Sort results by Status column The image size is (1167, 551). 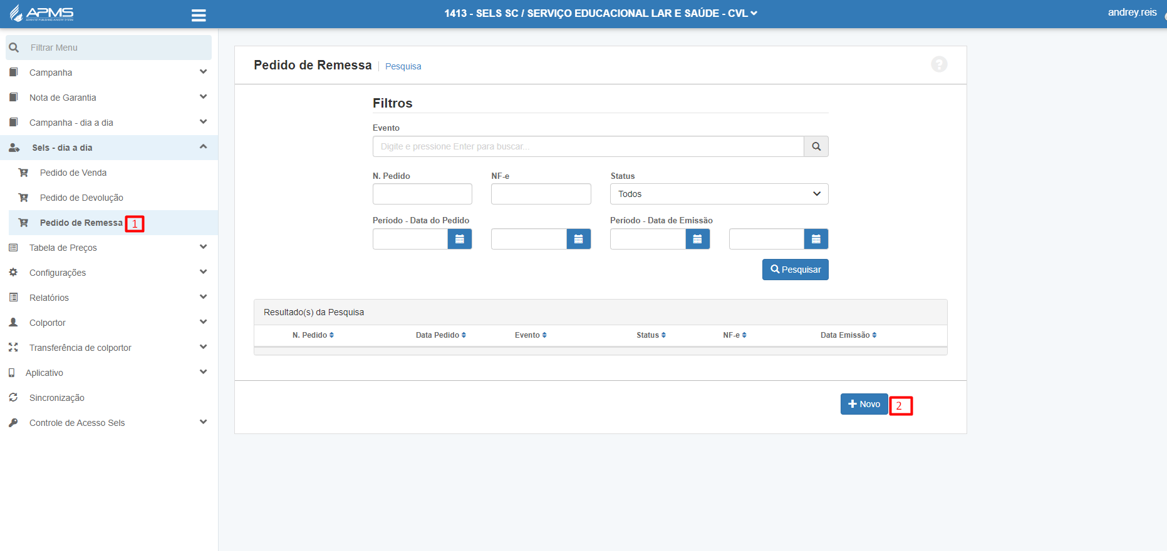pyautogui.click(x=651, y=335)
